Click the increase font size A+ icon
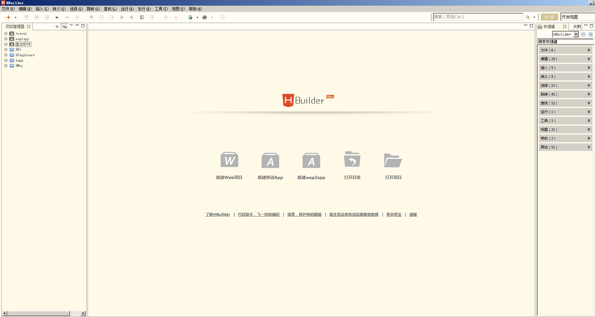The height and width of the screenshot is (317, 595). coord(166,17)
